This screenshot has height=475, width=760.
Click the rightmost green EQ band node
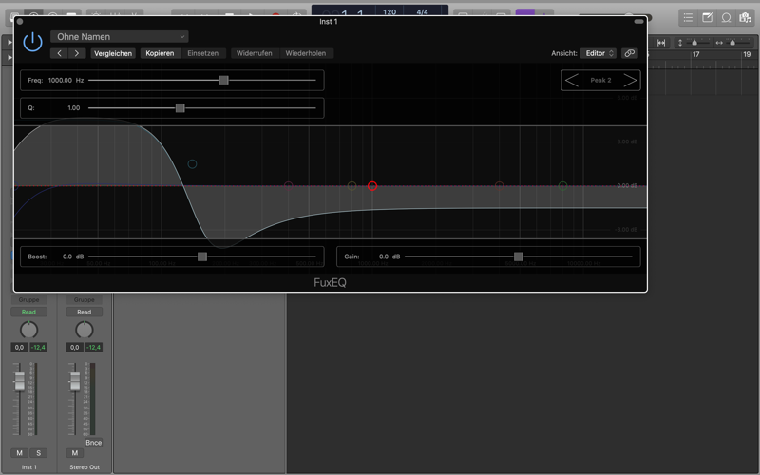[562, 186]
